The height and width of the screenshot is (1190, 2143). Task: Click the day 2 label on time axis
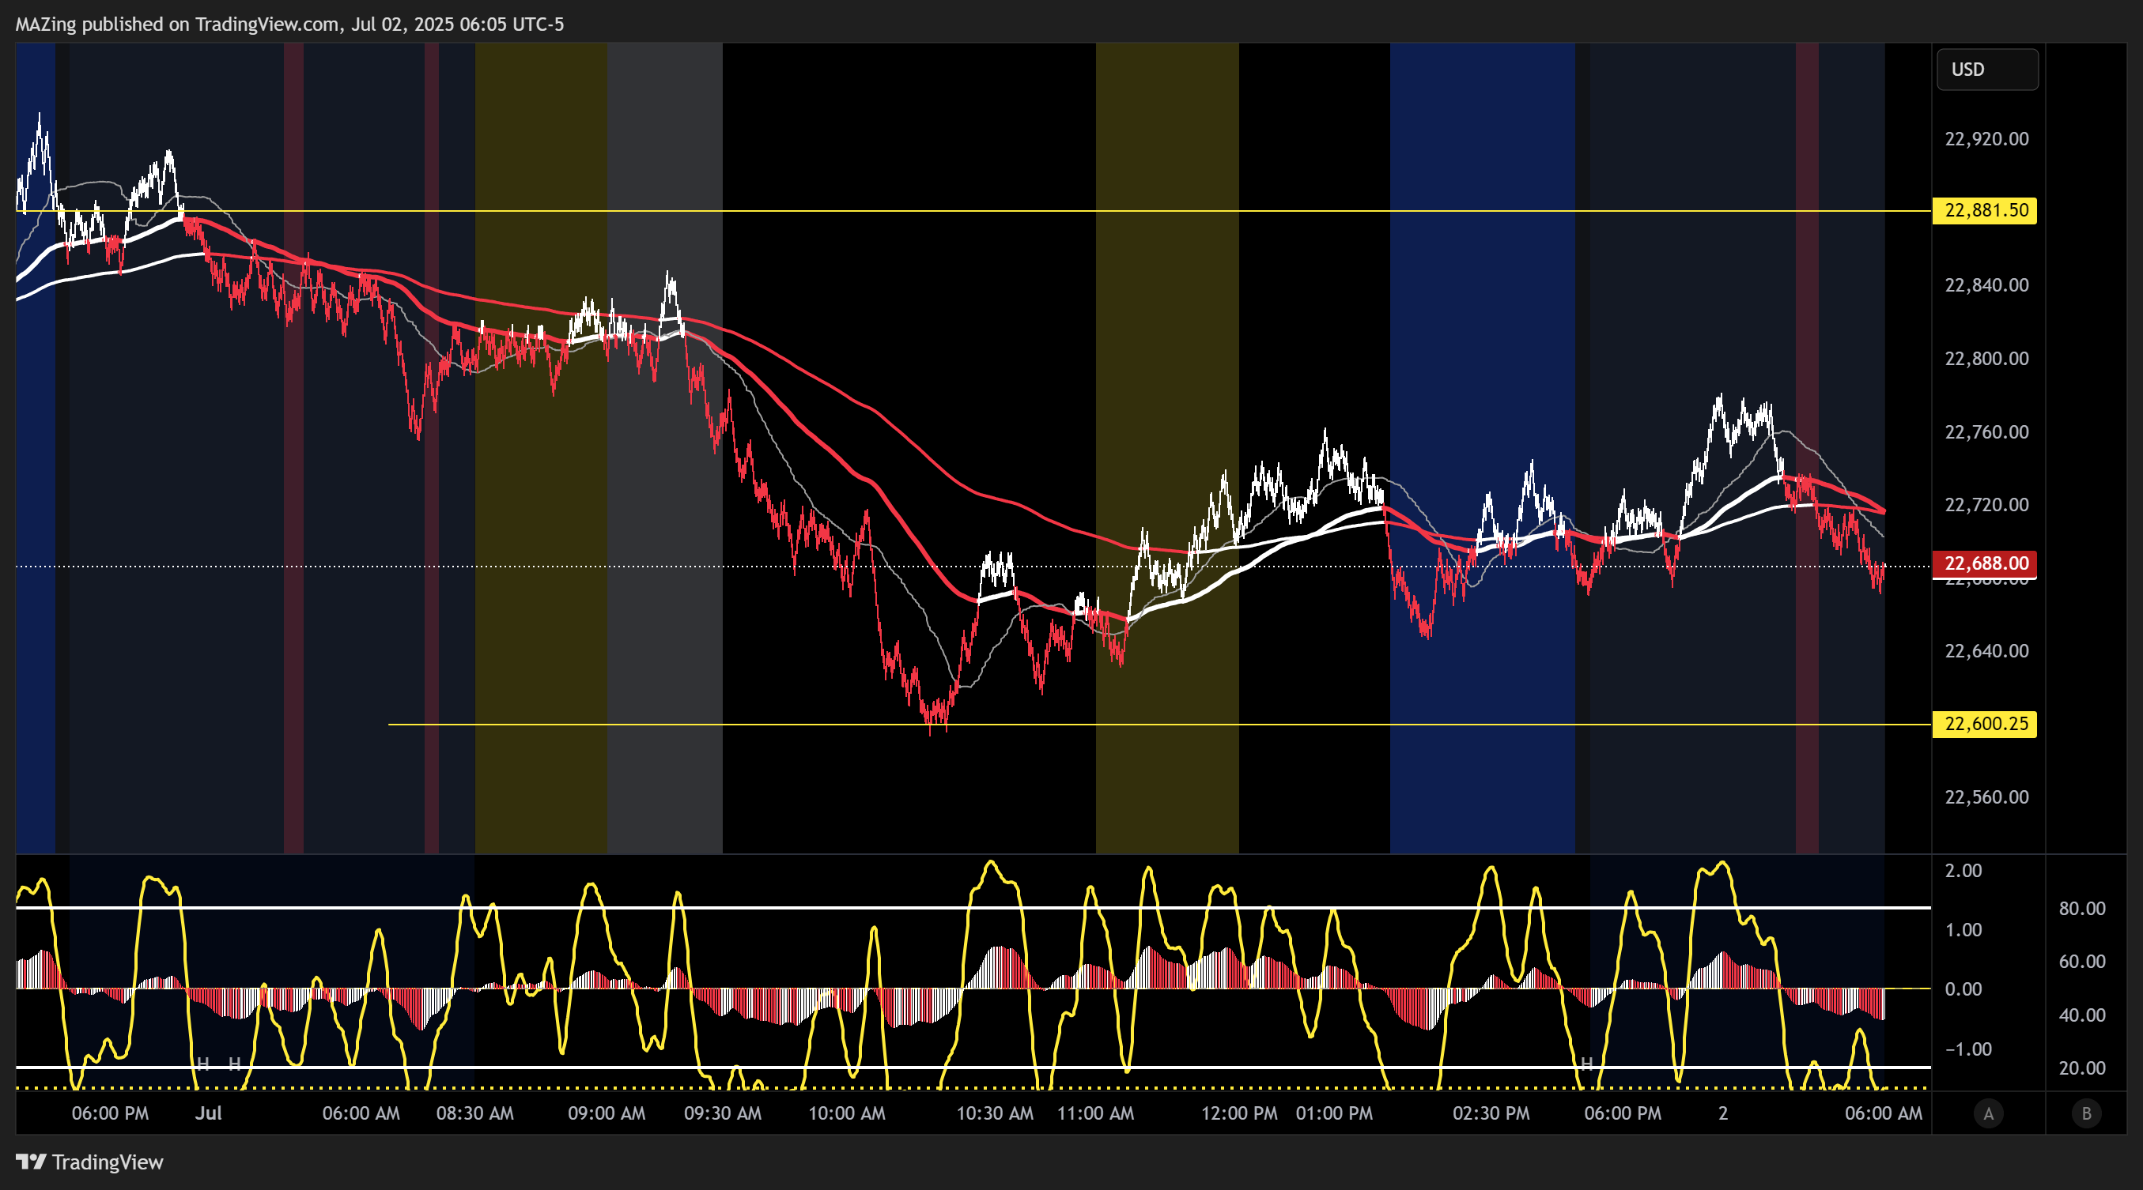(x=1723, y=1113)
